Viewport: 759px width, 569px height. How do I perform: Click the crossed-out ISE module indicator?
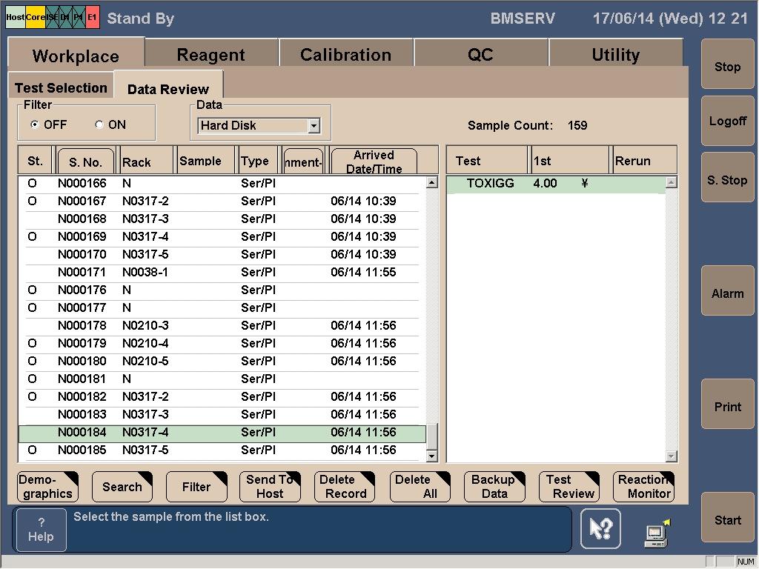[52, 17]
